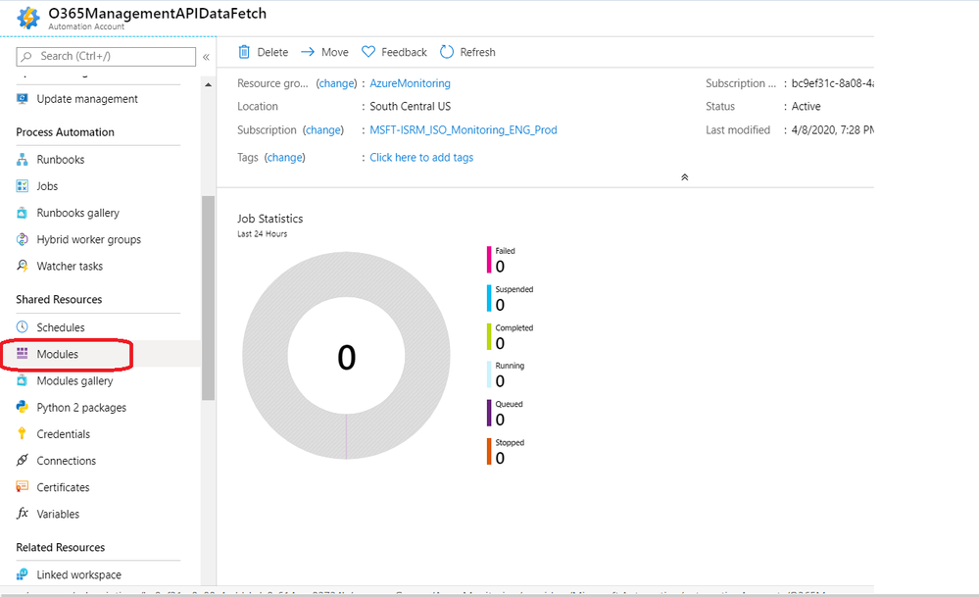Click the Watcher tasks icon
The width and height of the screenshot is (979, 597).
click(x=22, y=266)
